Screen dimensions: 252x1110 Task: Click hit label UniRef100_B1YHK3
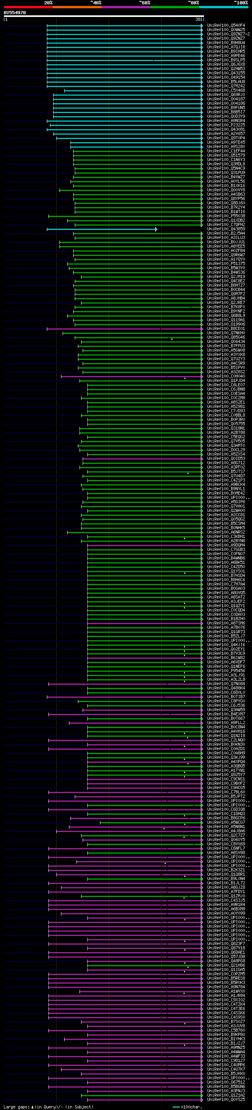pyautogui.click(x=226, y=1038)
